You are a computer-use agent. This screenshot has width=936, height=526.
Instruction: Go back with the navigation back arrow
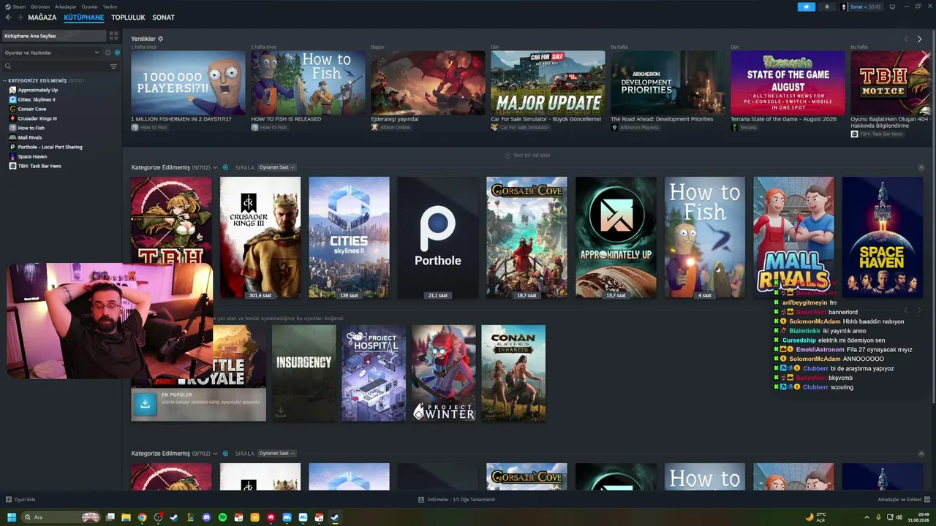[8, 18]
